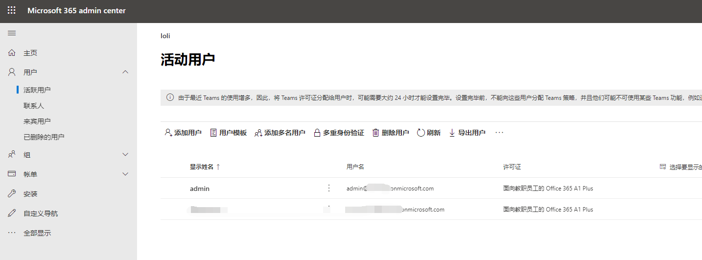This screenshot has height=260, width=702.
Task: Click the 刷新 button
Action: [429, 133]
